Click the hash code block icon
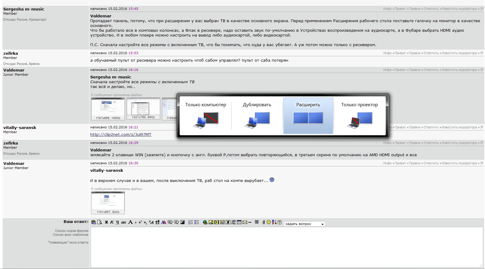This screenshot has width=485, height=269. pyautogui.click(x=228, y=222)
